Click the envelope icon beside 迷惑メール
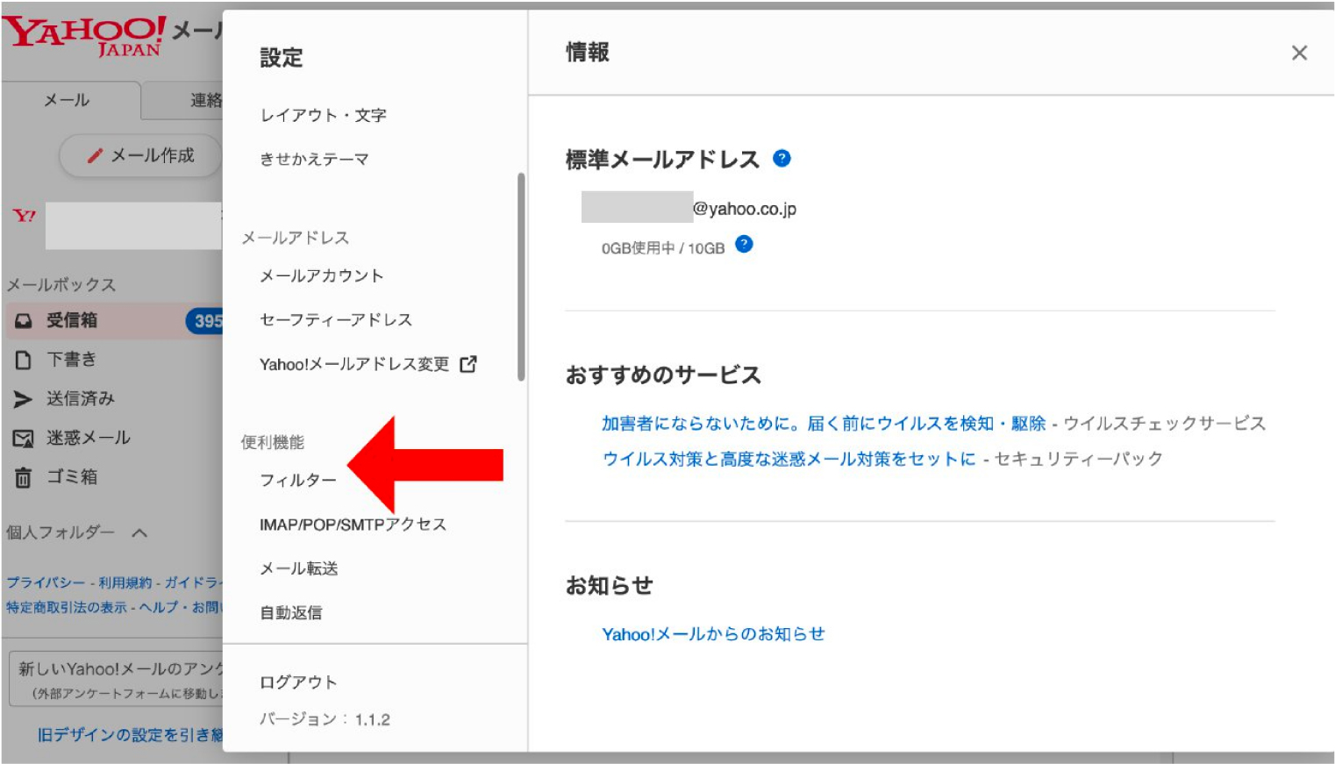Screen dimensions: 1335x764 [23, 438]
